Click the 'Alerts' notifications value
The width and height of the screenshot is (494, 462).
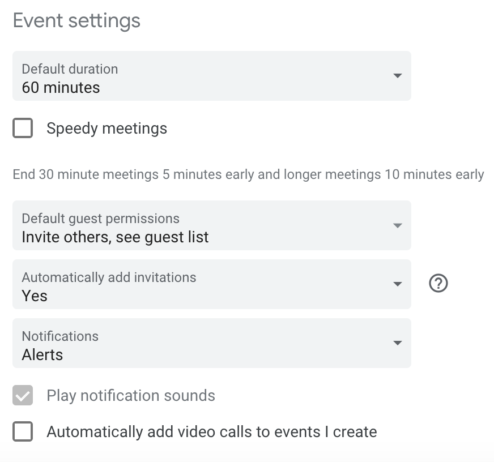tap(42, 355)
